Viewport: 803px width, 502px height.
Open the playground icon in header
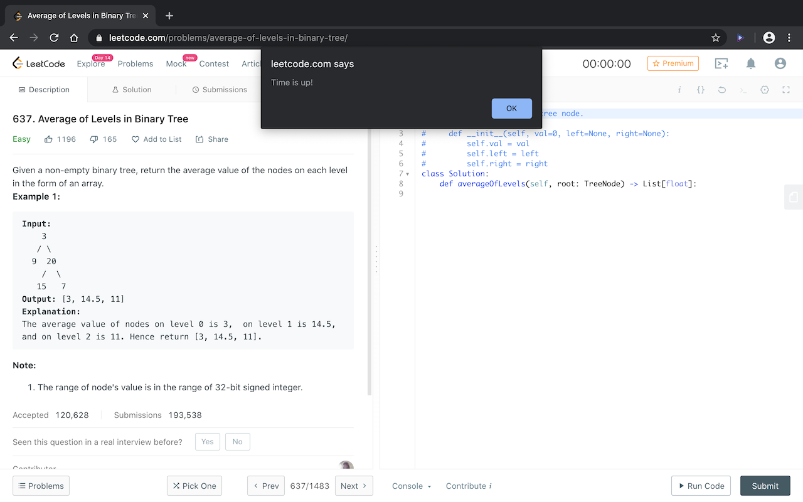click(x=721, y=63)
